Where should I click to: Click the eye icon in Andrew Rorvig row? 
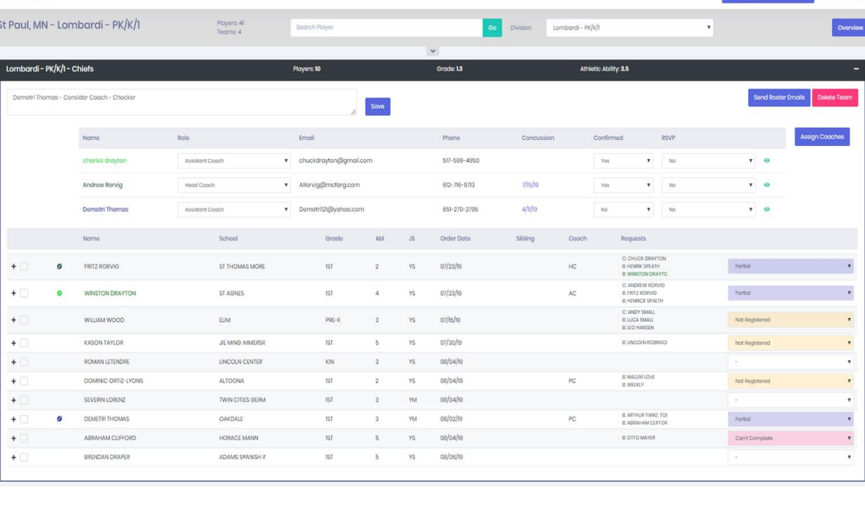tap(767, 185)
